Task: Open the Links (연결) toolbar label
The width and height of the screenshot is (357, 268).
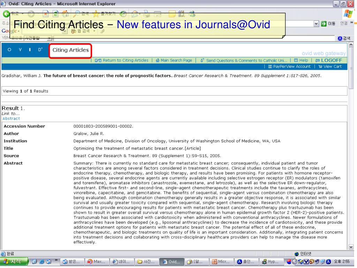Action: tap(344, 23)
